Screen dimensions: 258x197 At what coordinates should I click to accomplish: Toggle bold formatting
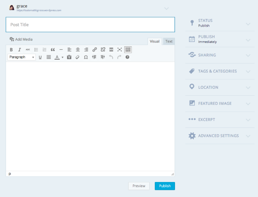pos(11,50)
